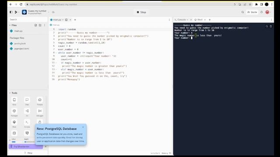This screenshot has width=280, height=157.
Task: Toggle the left sidebar panel icon
Action: (x=11, y=12)
